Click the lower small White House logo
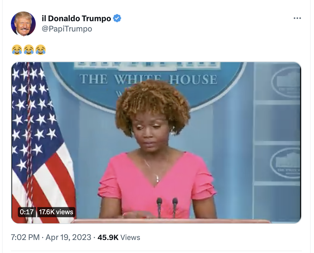The width and height of the screenshot is (314, 253). pos(286,163)
